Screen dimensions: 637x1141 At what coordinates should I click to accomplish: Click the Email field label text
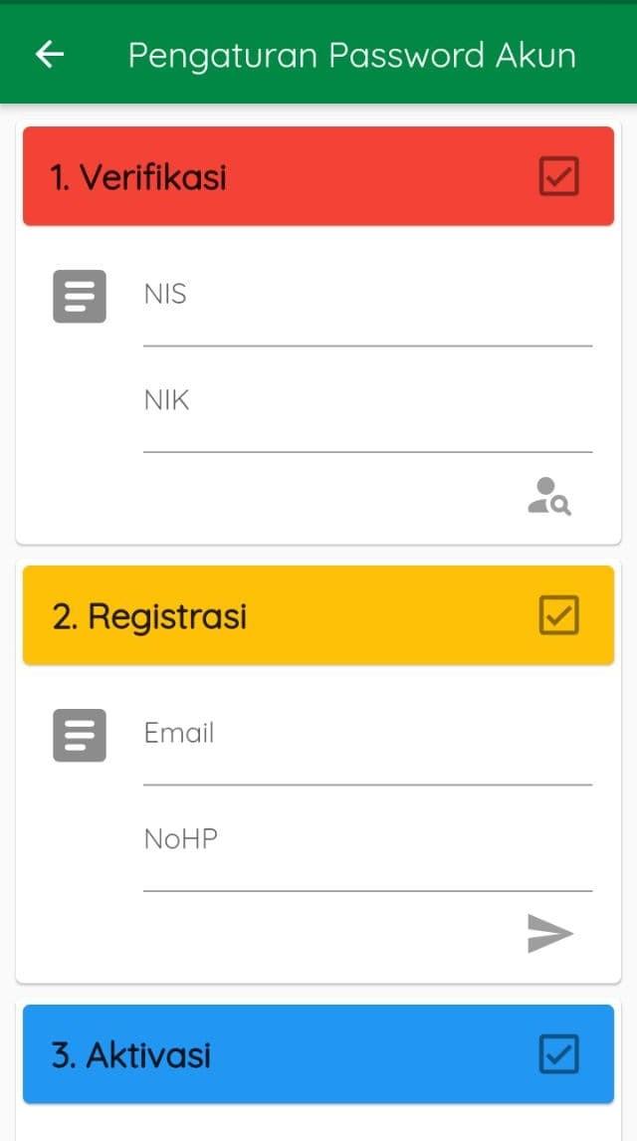point(179,734)
